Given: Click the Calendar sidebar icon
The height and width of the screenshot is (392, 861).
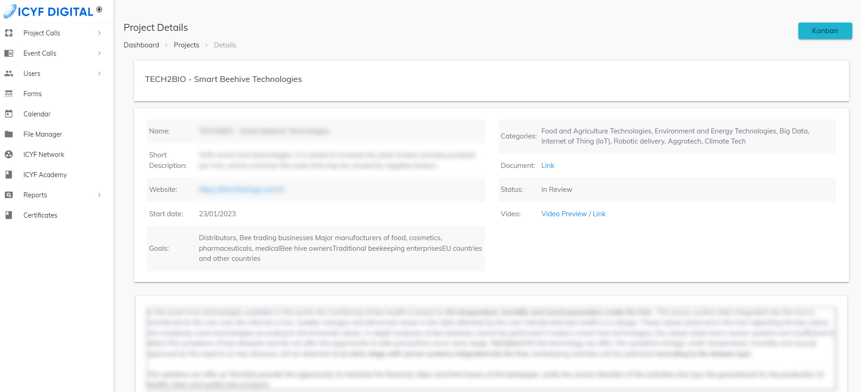Looking at the screenshot, I should [9, 114].
